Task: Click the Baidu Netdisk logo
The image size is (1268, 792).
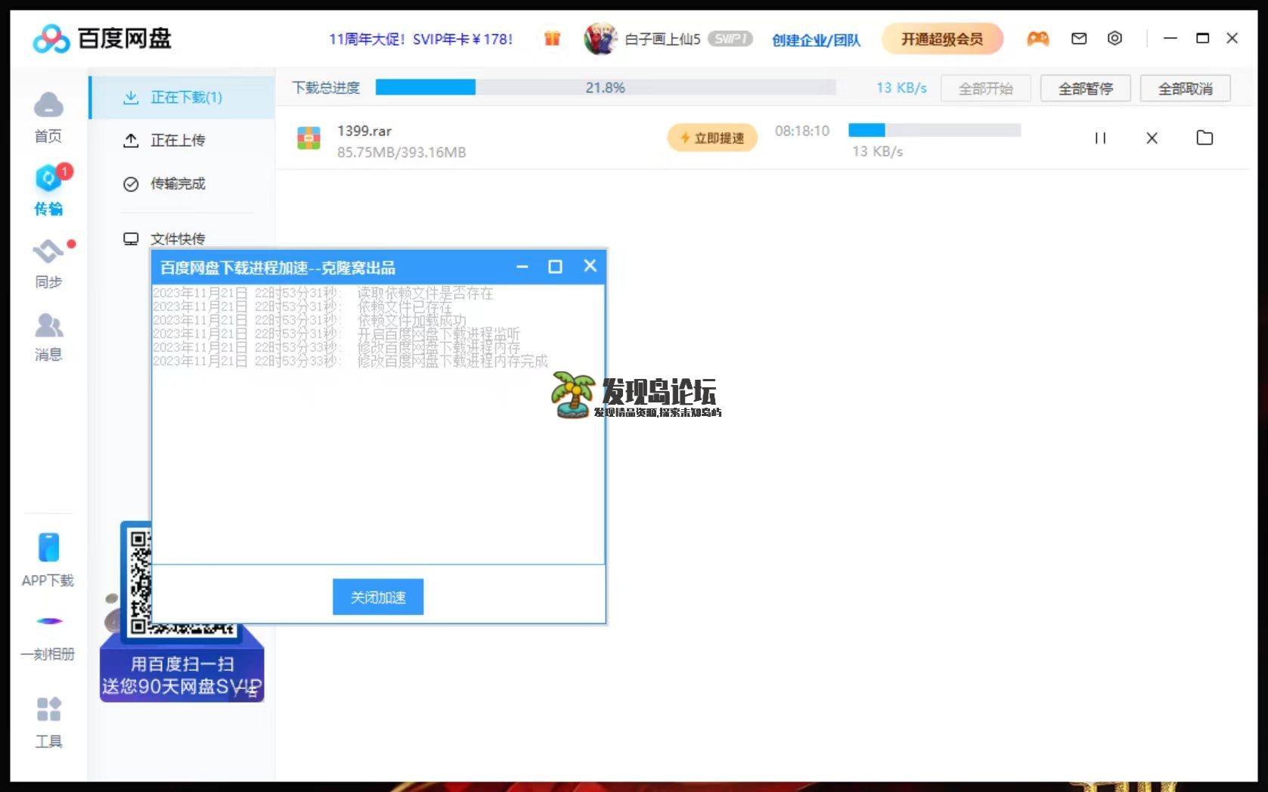Action: coord(102,39)
